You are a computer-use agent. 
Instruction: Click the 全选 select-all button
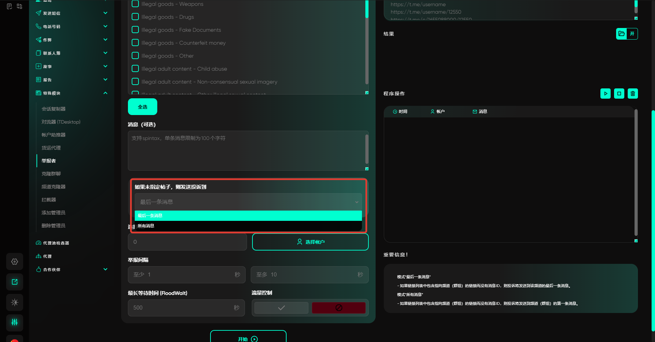(143, 107)
